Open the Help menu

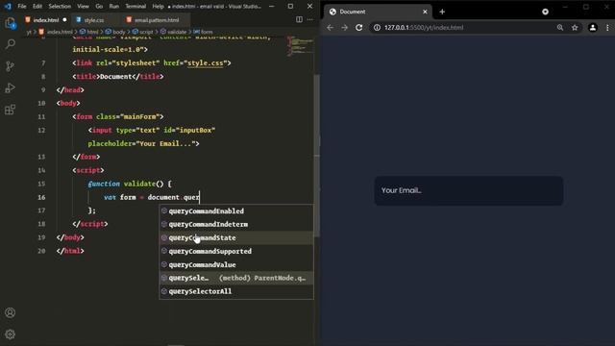pyautogui.click(x=158, y=7)
